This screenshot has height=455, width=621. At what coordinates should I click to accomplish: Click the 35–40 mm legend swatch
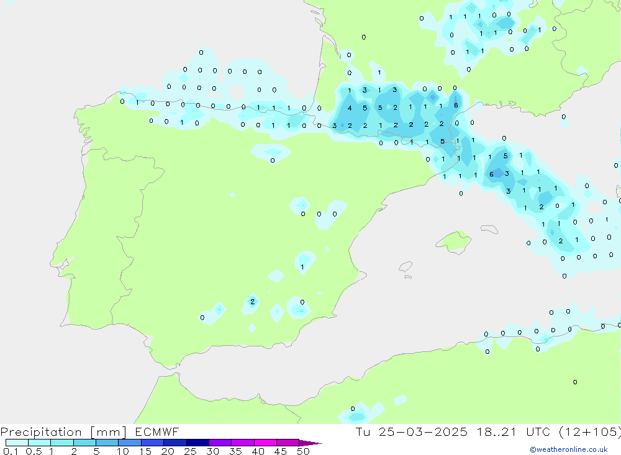click(242, 443)
